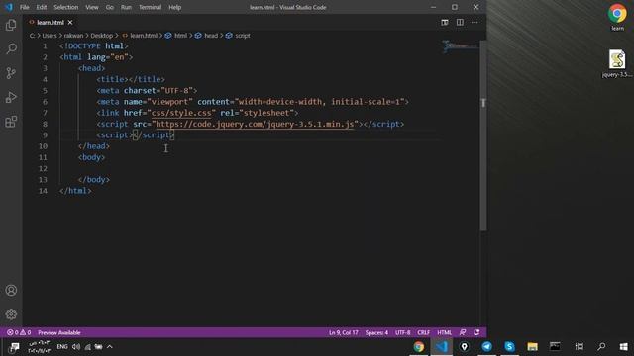The height and width of the screenshot is (356, 634).
Task: Click Chrome in the Windows taskbar
Action: point(418,347)
